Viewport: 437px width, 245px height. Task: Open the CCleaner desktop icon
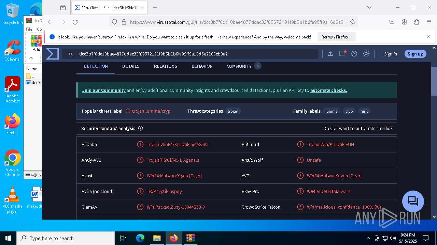pos(12,50)
